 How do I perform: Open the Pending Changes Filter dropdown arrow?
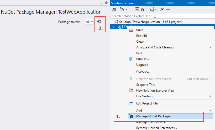coord(127,10)
